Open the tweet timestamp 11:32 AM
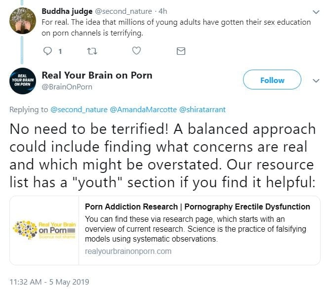 pos(49,282)
